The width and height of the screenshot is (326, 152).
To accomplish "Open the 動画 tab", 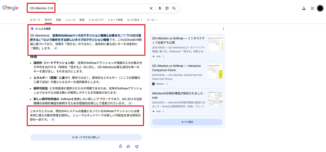I will point(82,20).
